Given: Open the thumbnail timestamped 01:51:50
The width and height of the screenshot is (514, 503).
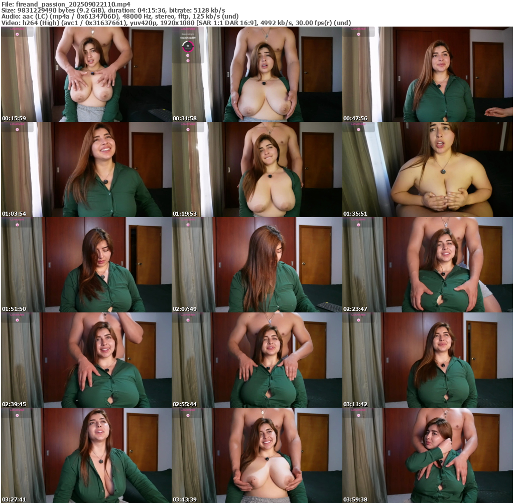Looking at the screenshot, I should (86, 265).
